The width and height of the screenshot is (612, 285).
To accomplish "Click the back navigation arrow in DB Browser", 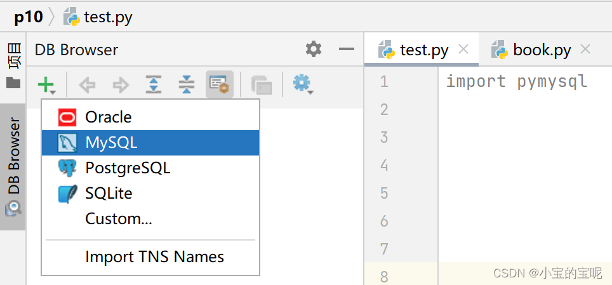I will click(x=88, y=84).
